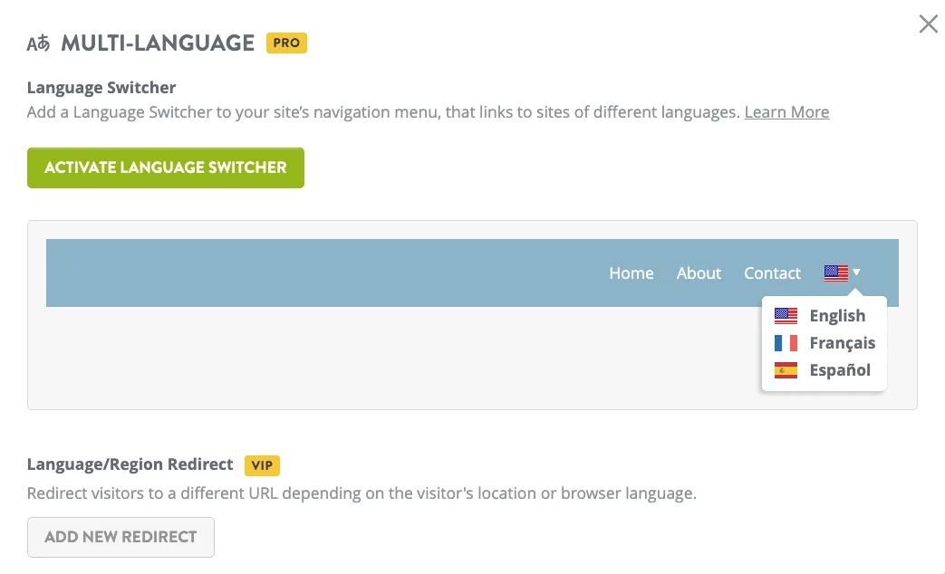Select the American flag icon in the navigation bar
The height and width of the screenshot is (574, 945).
[x=834, y=273]
